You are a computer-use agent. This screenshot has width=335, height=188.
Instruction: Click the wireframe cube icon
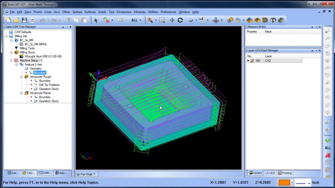click(x=281, y=20)
